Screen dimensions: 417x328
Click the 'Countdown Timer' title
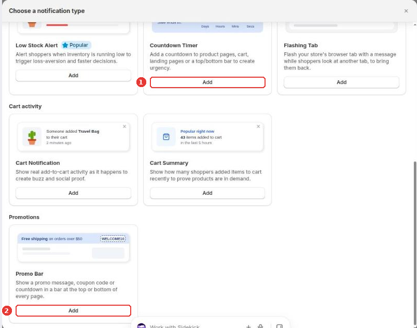tap(174, 46)
